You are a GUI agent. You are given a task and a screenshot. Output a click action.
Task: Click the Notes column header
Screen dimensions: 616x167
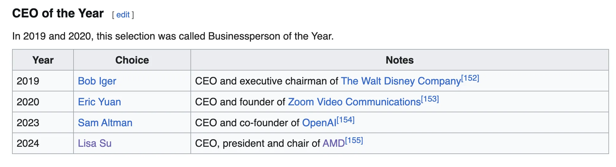pyautogui.click(x=400, y=60)
